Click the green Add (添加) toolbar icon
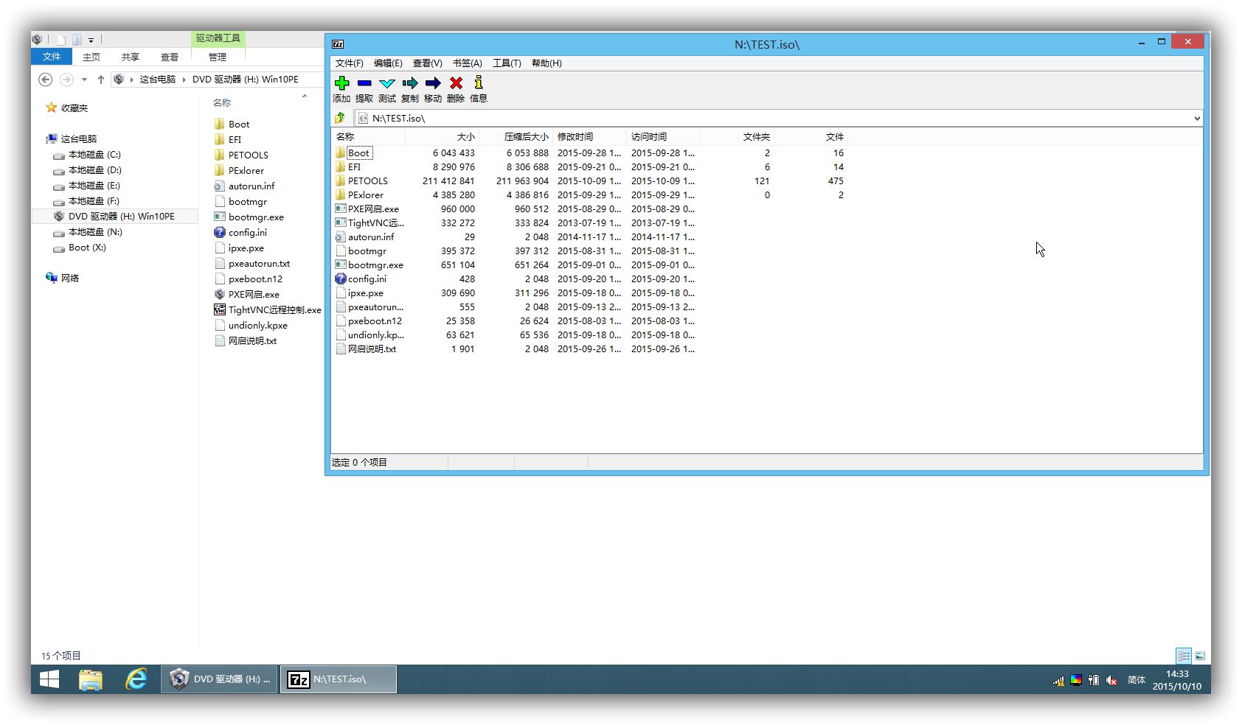The image size is (1242, 725). (341, 83)
